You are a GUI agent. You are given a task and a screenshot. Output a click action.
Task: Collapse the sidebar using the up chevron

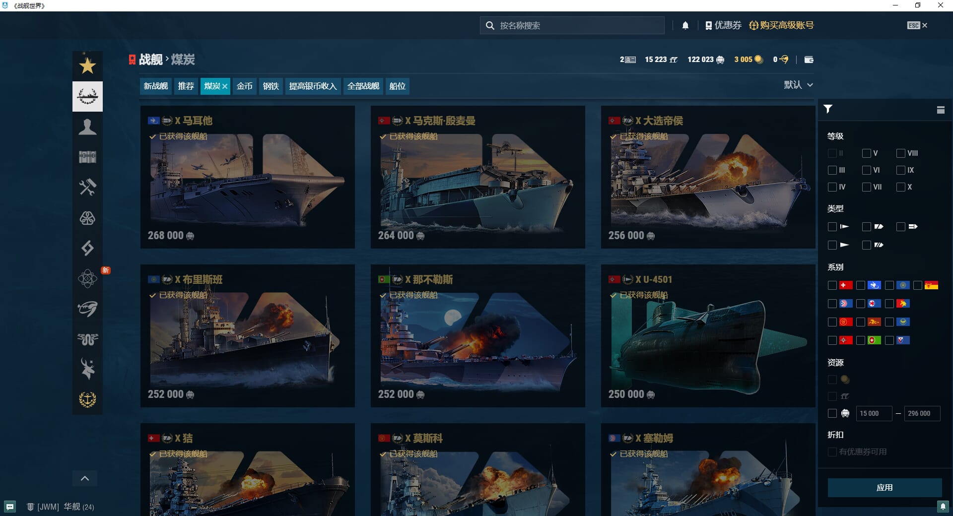tap(85, 478)
